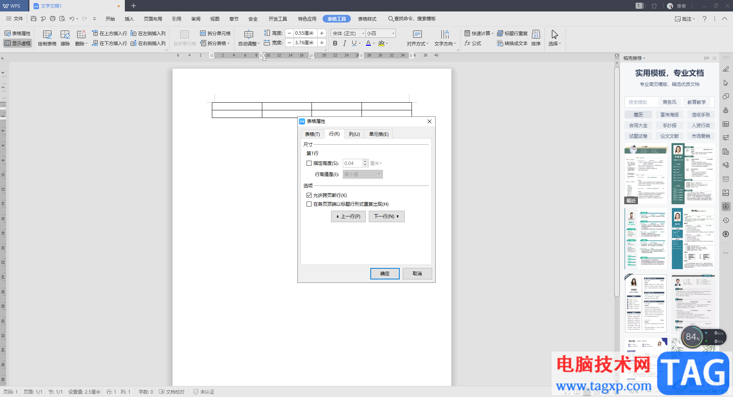Click the shapes icon in the right sidebar

[726, 97]
